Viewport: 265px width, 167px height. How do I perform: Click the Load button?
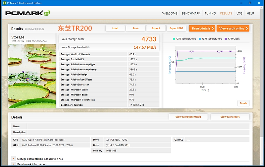tap(115, 28)
